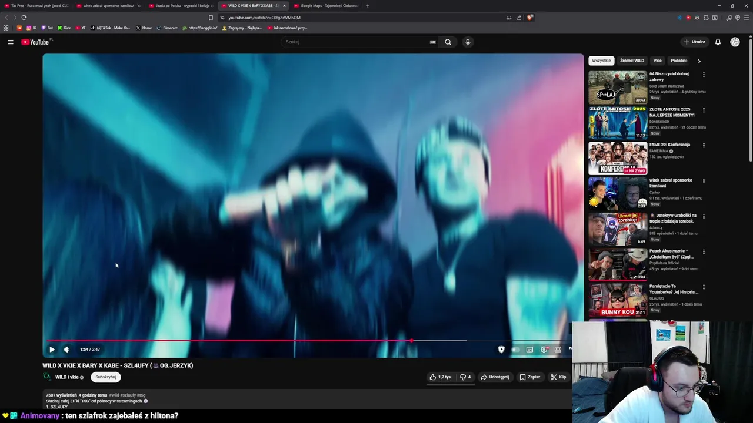753x423 pixels.
Task: Create a clip with Klip button
Action: coord(558,377)
